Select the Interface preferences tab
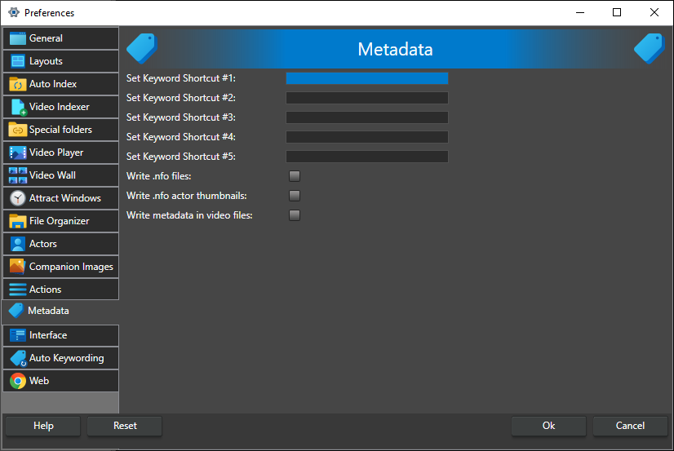The width and height of the screenshot is (674, 451). point(60,335)
